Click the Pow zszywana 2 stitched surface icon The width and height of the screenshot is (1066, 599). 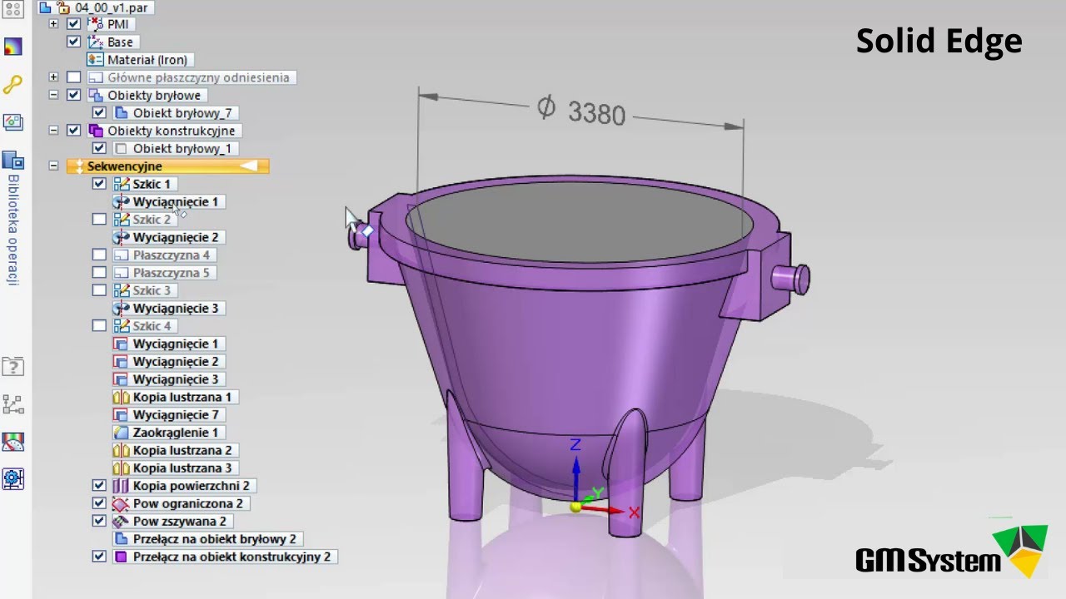point(121,522)
